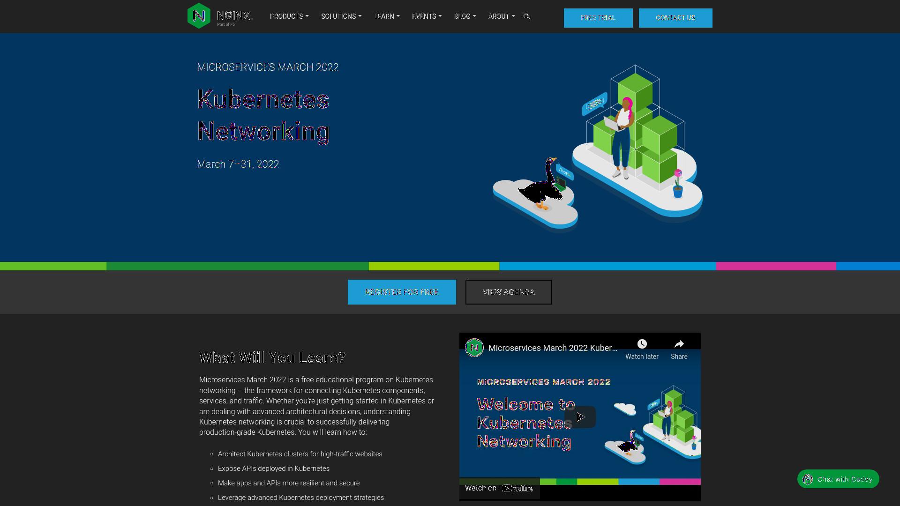The height and width of the screenshot is (506, 900).
Task: Click 'Leverage advanced Kubernetes deployment strategies' bullet
Action: pyautogui.click(x=301, y=498)
